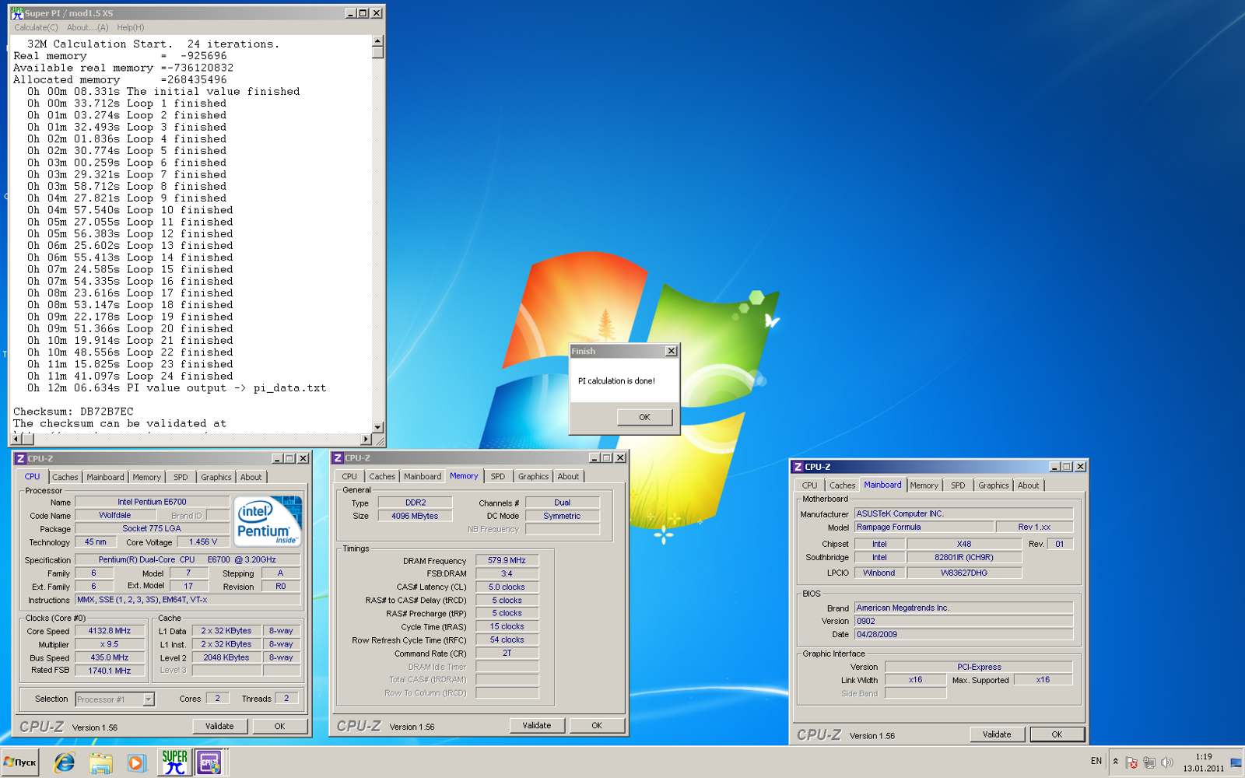Click the Intel Pentium inside logo in CPU-Z

(x=268, y=520)
